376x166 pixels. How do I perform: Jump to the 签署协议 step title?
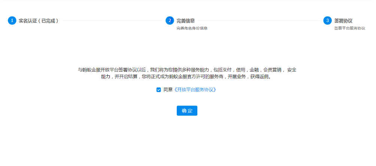[343, 21]
